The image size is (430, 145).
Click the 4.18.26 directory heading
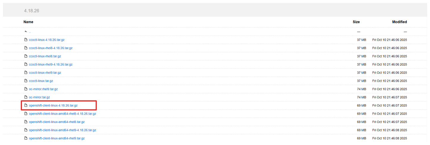point(32,11)
